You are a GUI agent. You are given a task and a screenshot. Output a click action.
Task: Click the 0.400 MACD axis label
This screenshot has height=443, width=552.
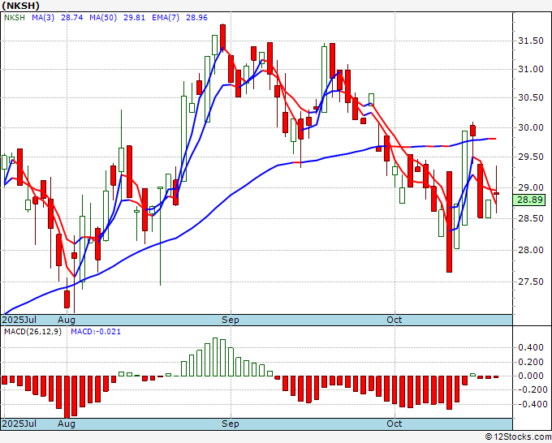(x=531, y=347)
